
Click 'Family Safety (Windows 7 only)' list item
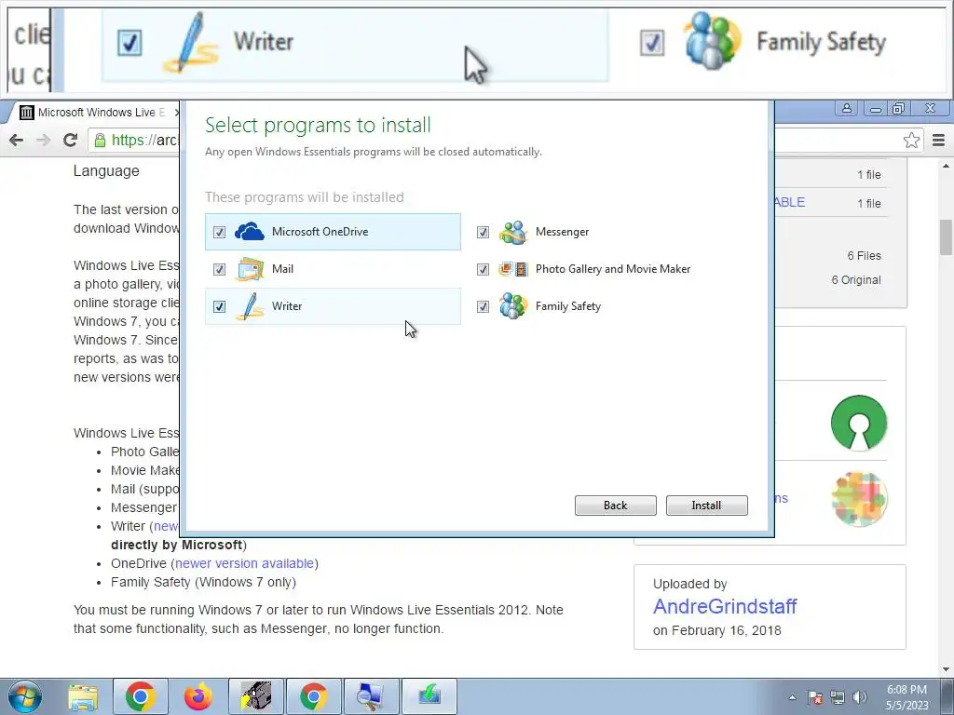pos(203,583)
